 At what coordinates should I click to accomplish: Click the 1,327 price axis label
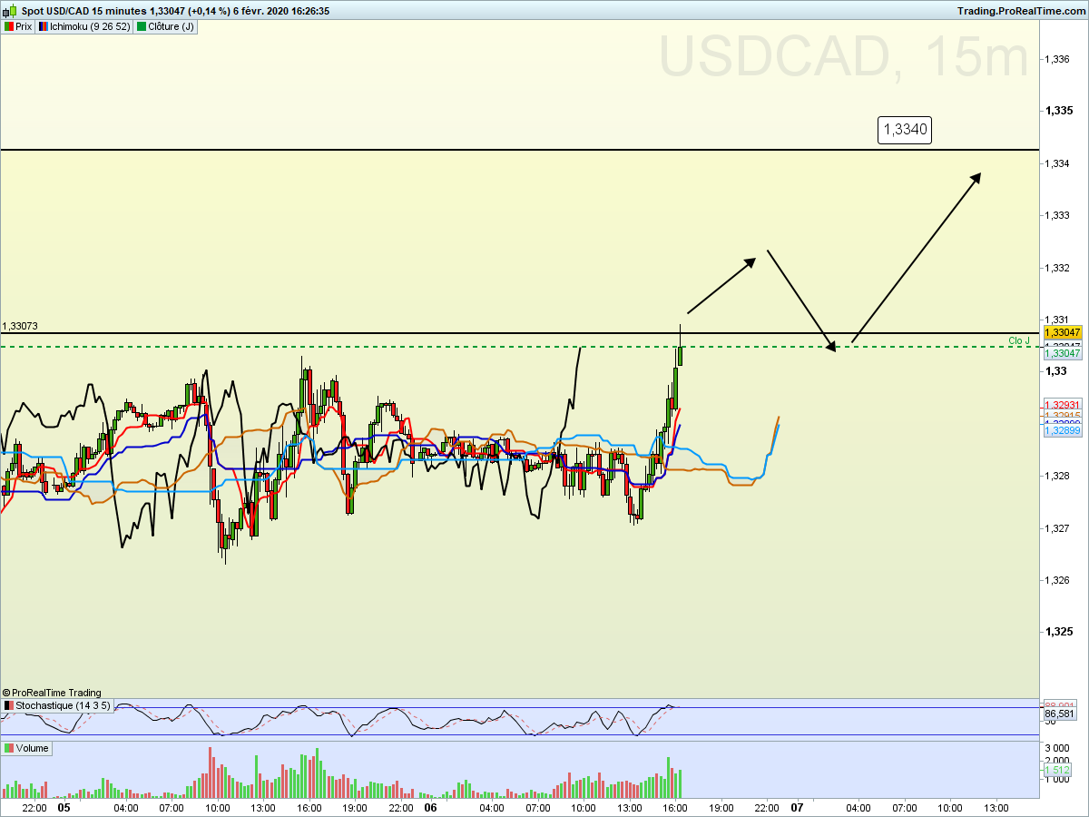(1057, 528)
